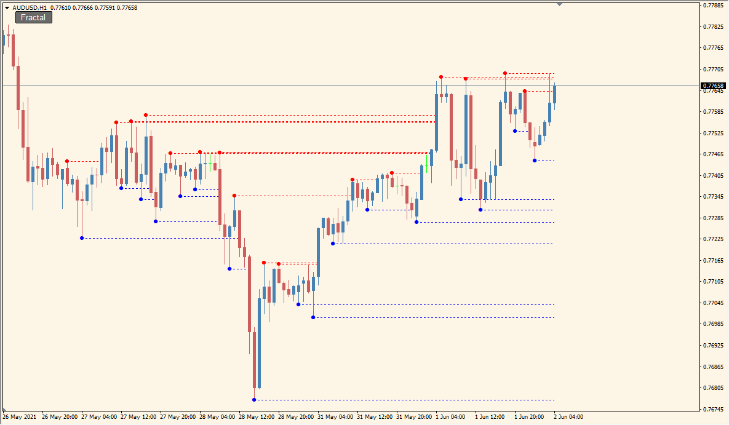Click the 28 May 12:00 time label

[257, 416]
